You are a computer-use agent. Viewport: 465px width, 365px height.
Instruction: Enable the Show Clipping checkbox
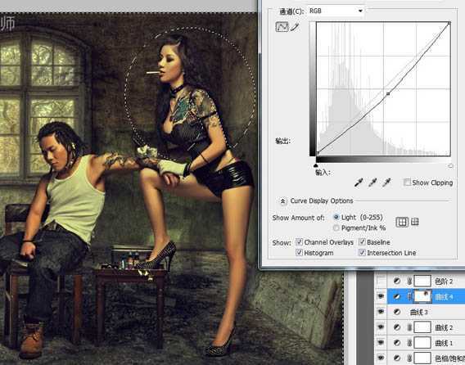[407, 182]
